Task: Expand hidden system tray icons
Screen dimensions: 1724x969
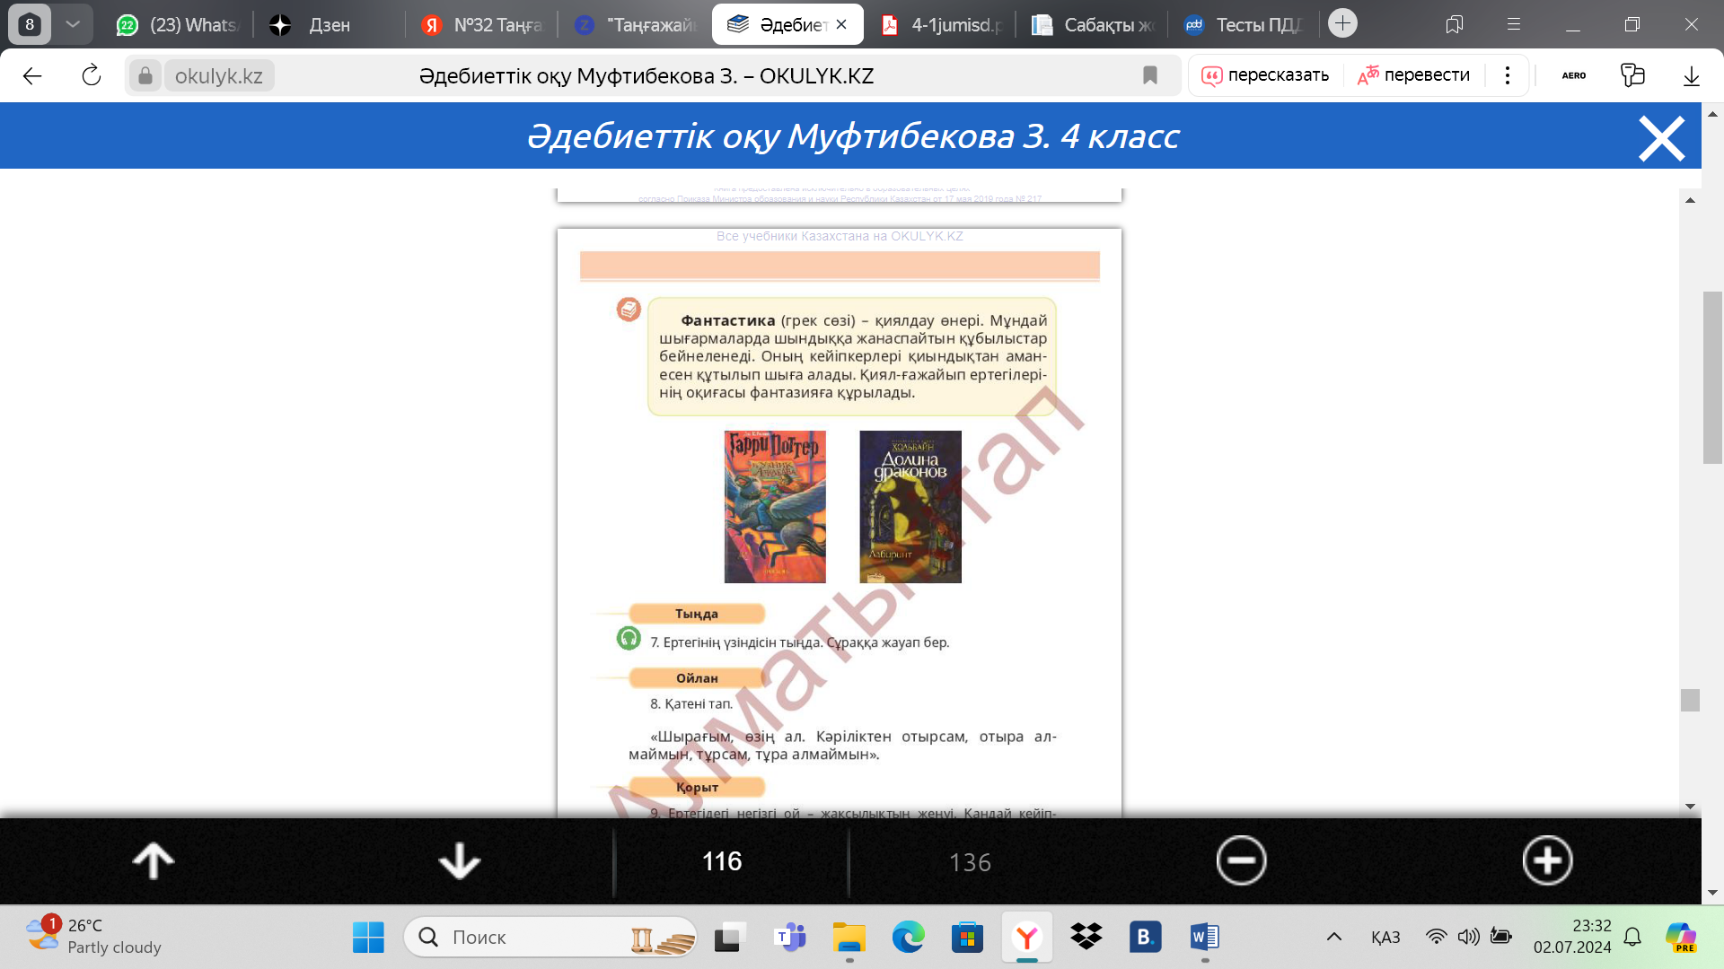Action: (x=1334, y=938)
